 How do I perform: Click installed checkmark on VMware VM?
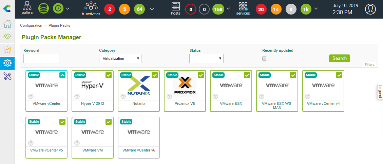(x=109, y=122)
